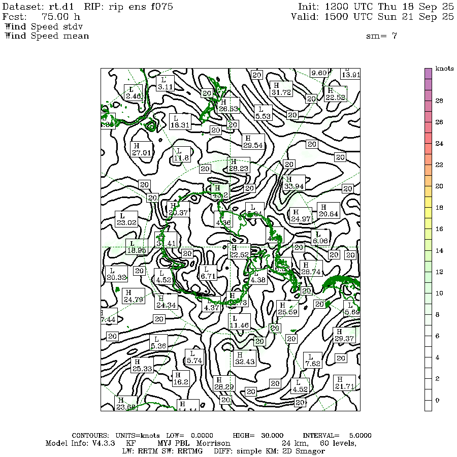This screenshot has width=457, height=457.
Task: Click the 'H 28.23' maximum label
Action: coord(239,165)
